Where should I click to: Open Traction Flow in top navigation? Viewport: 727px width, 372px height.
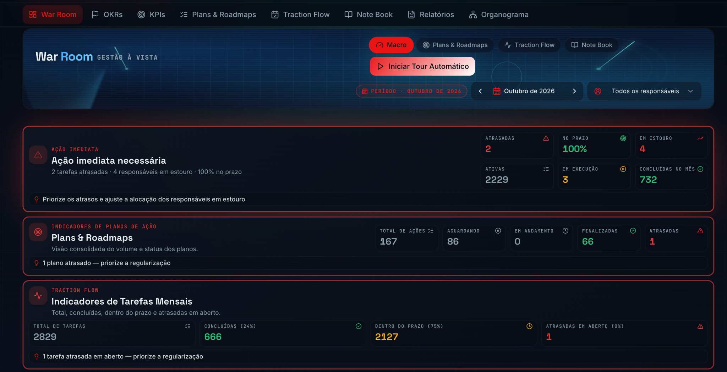point(300,15)
